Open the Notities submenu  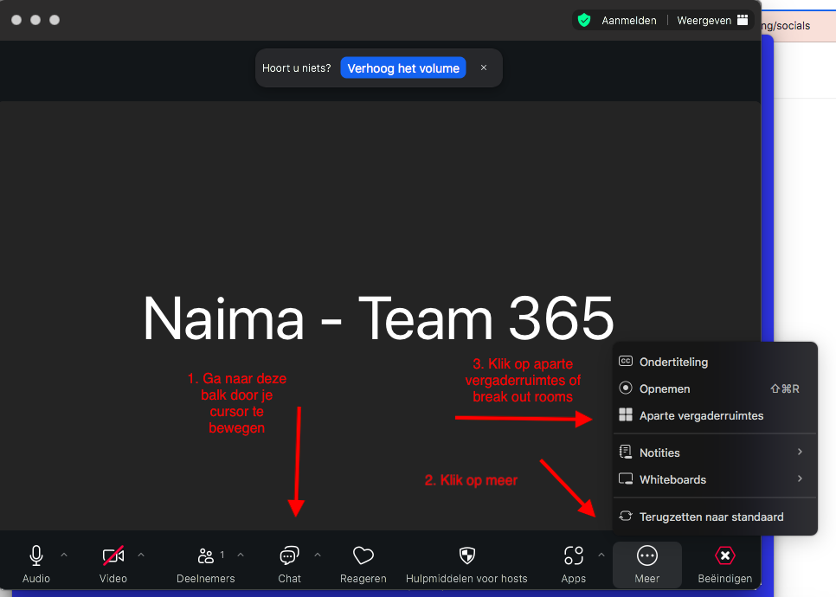click(715, 453)
